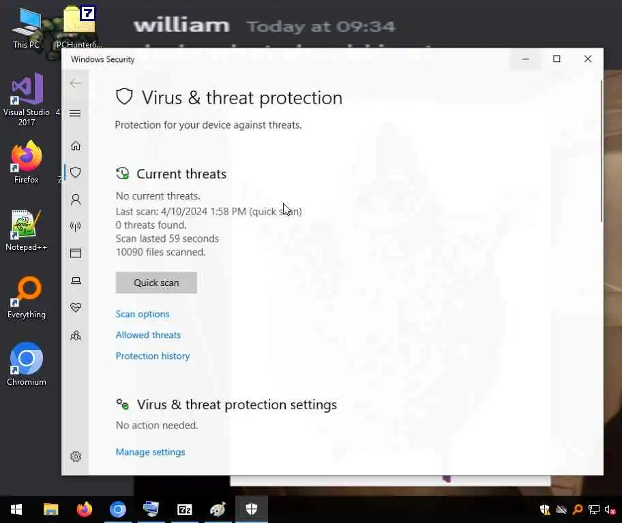Open Device performance & health heart icon
Image resolution: width=622 pixels, height=523 pixels.
click(x=76, y=307)
